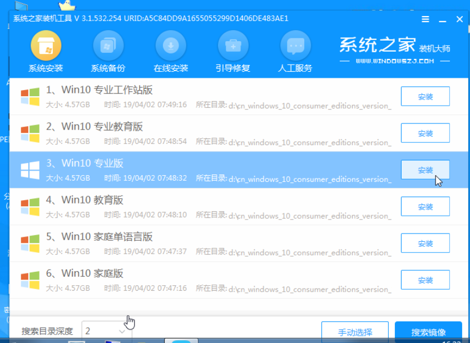
Task: Install Win10 家庭单语言版
Action: point(425,243)
